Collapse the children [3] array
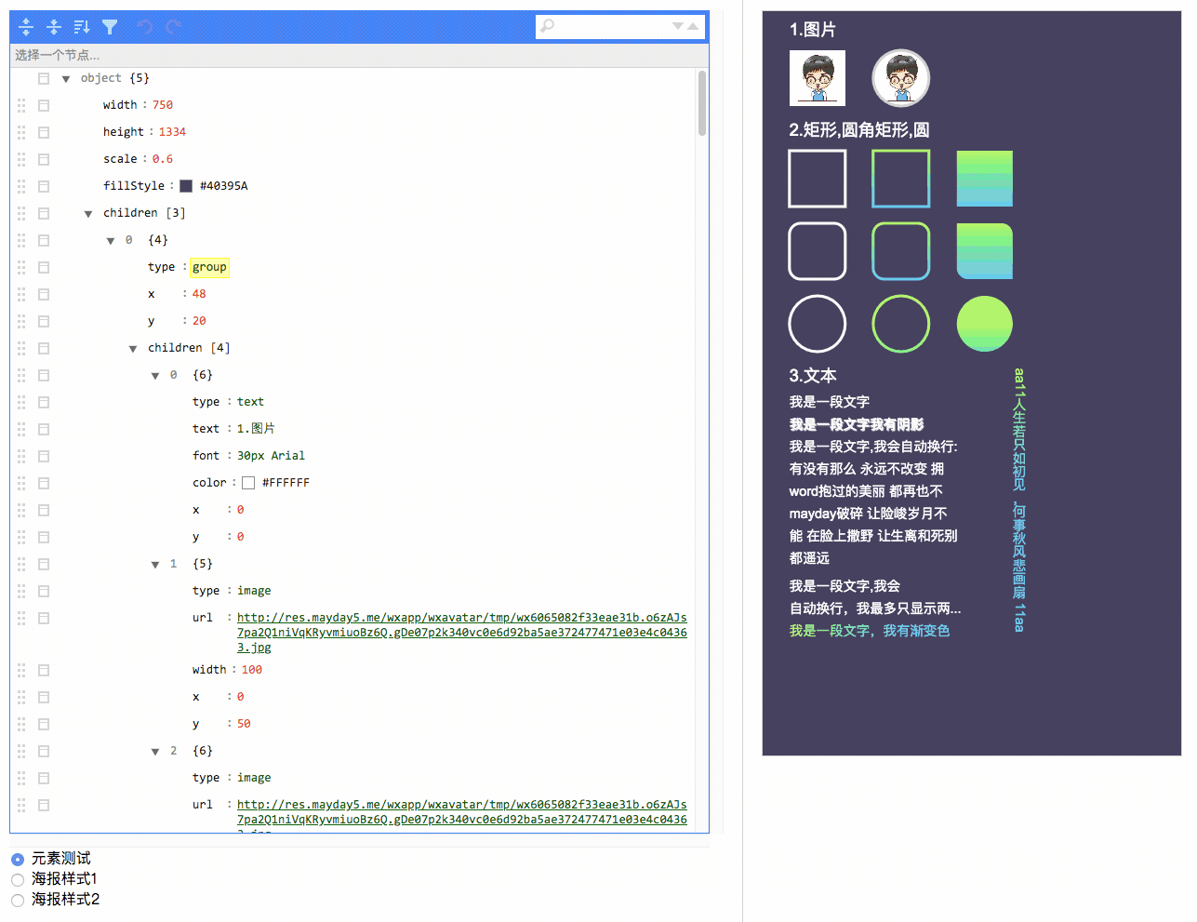Viewport: 1197px width, 922px height. [x=88, y=214]
